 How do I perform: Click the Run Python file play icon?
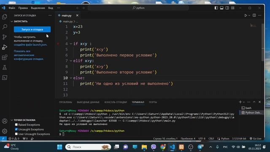coord(246,15)
